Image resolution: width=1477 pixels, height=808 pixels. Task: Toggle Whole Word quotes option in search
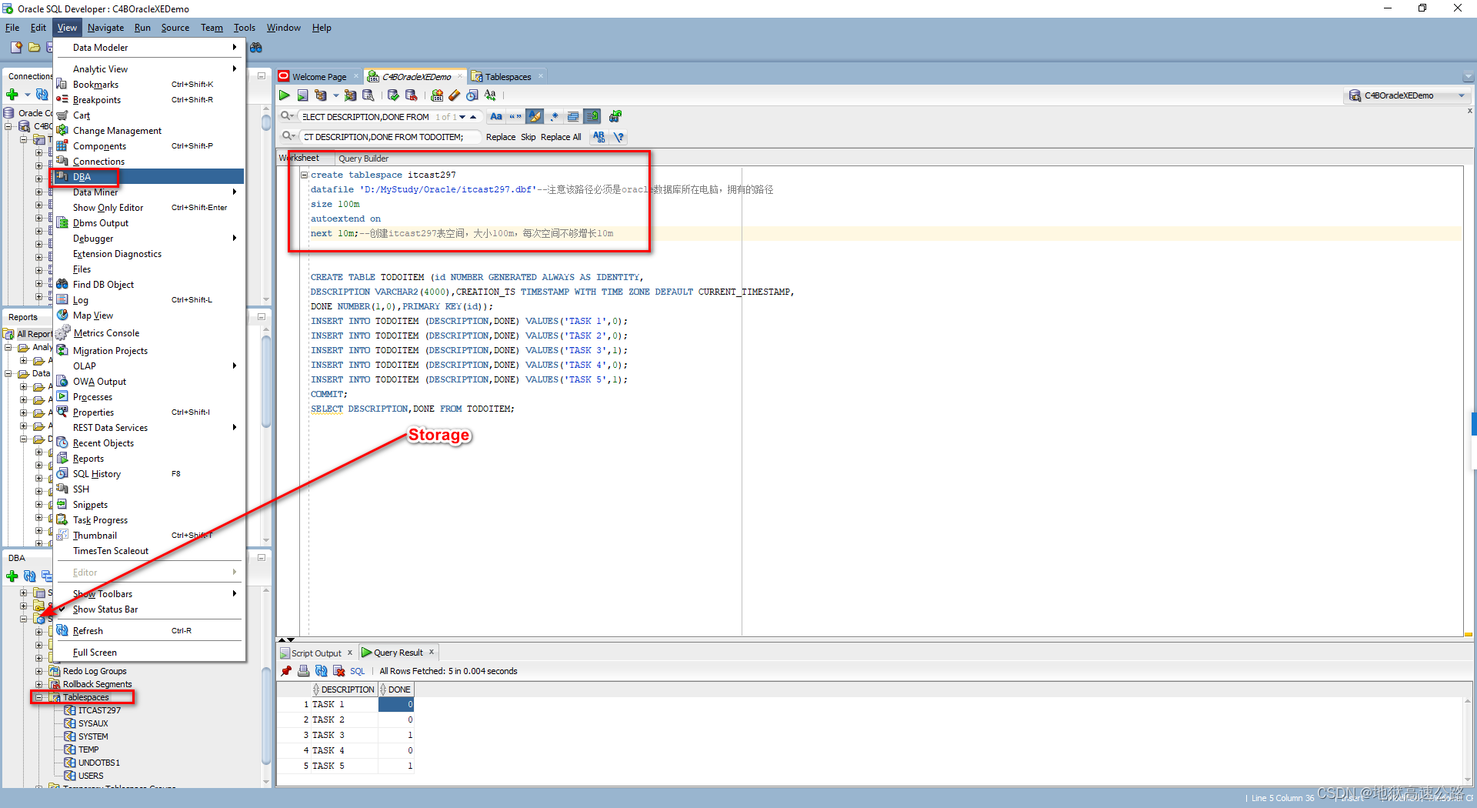pos(515,116)
